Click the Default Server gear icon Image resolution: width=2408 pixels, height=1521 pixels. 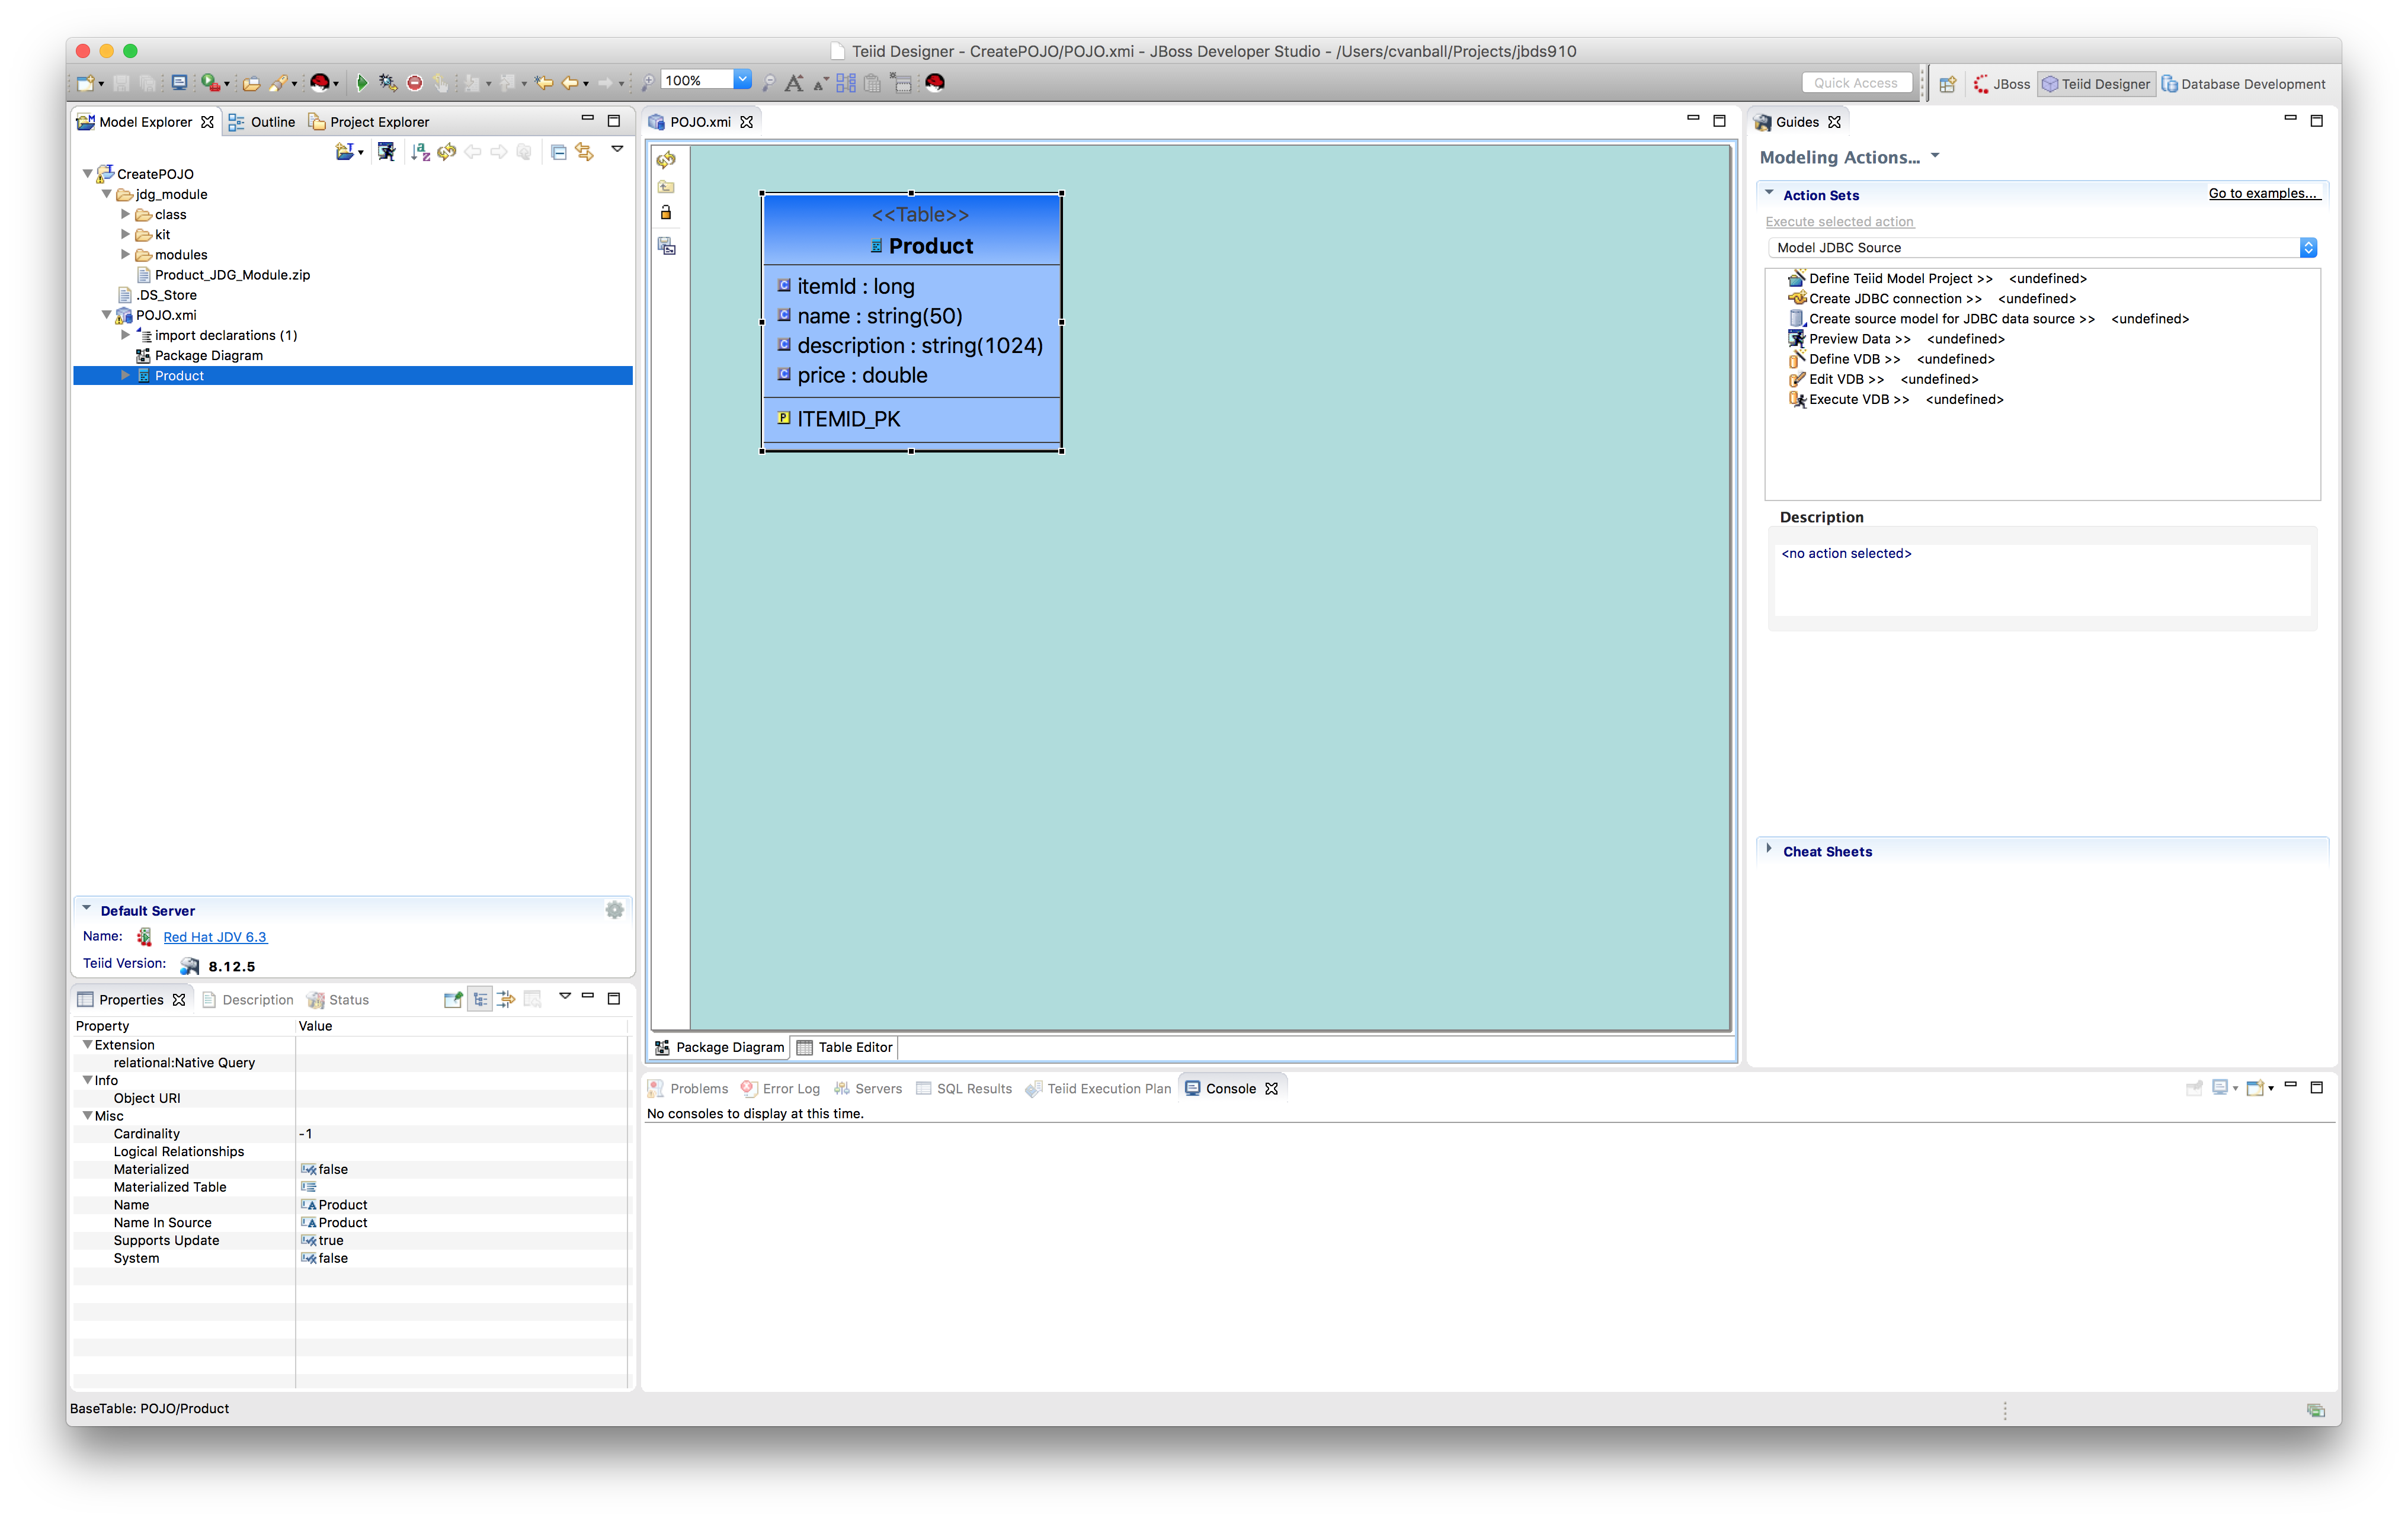point(614,909)
